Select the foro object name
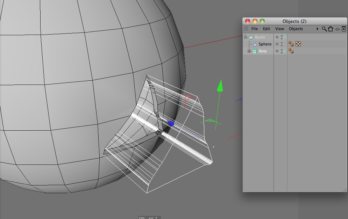 263,51
